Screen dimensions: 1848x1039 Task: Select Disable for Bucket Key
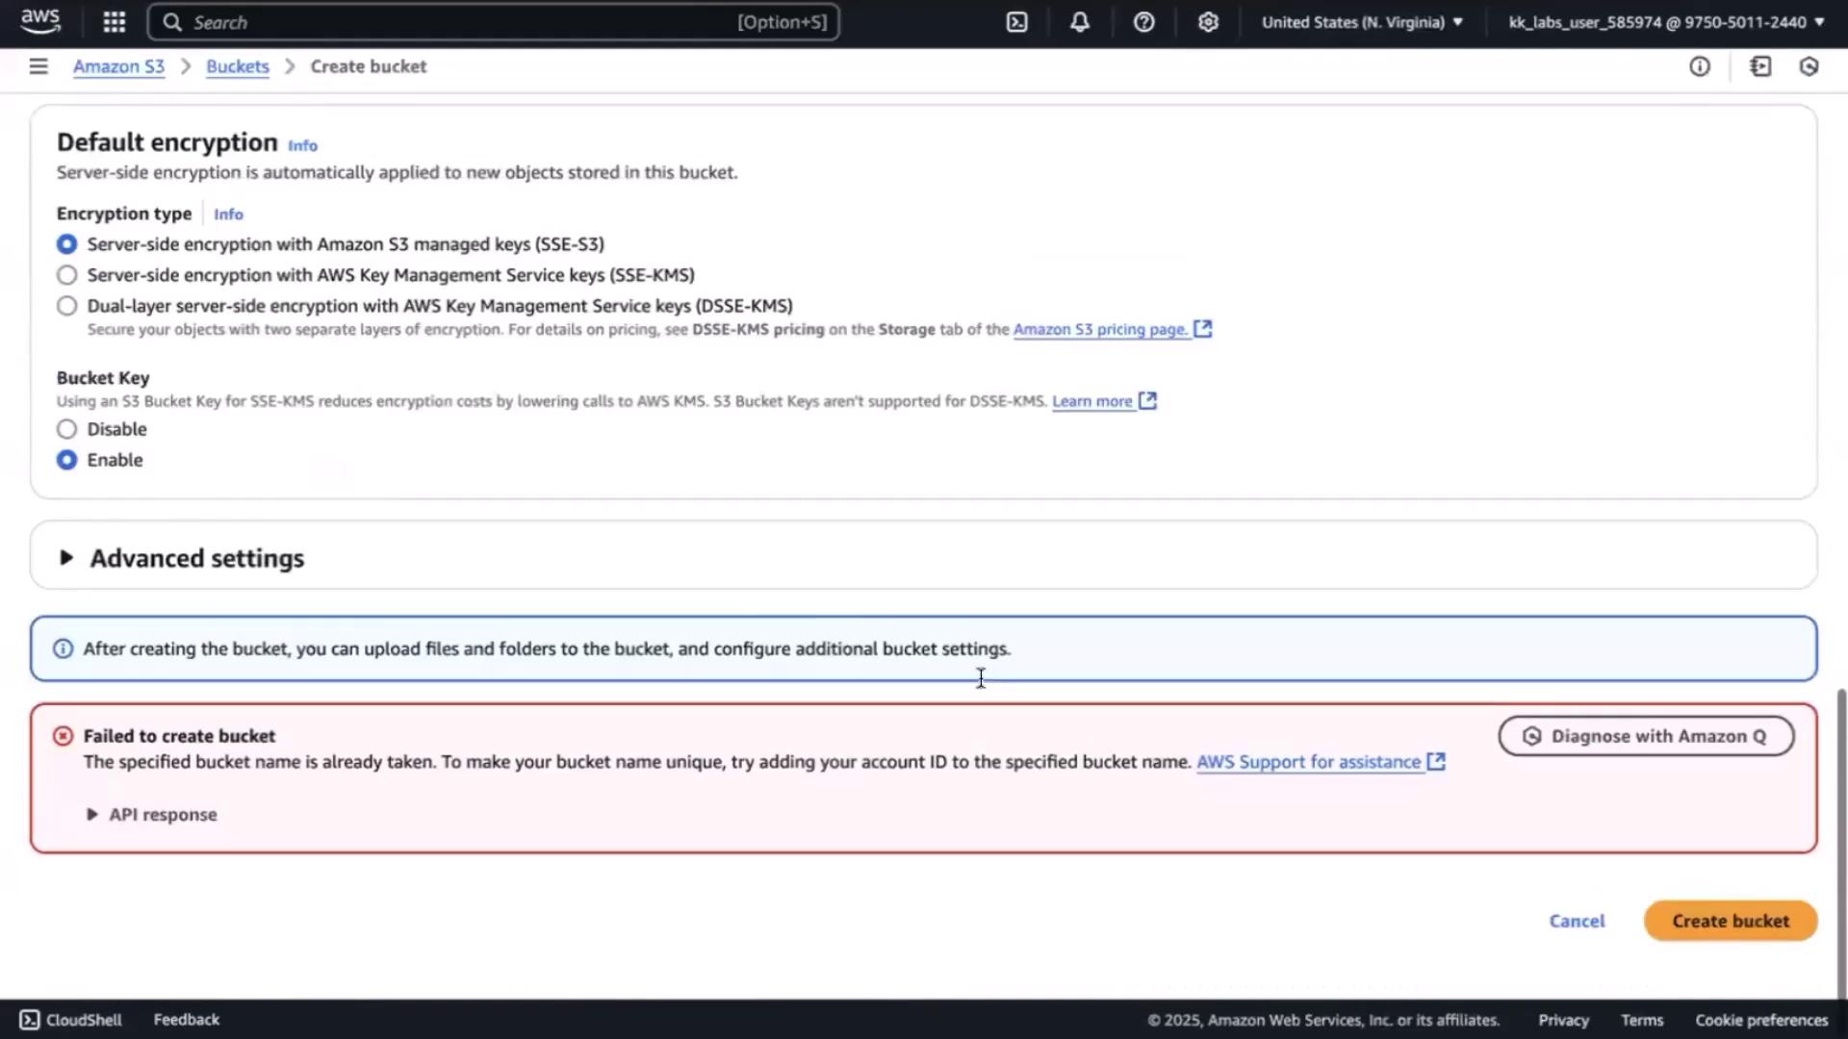[66, 429]
